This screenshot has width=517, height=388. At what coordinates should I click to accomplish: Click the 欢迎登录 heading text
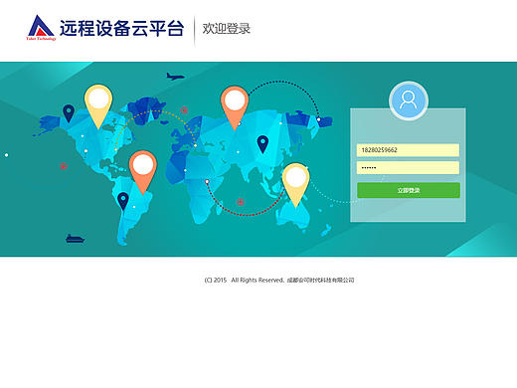point(227,29)
